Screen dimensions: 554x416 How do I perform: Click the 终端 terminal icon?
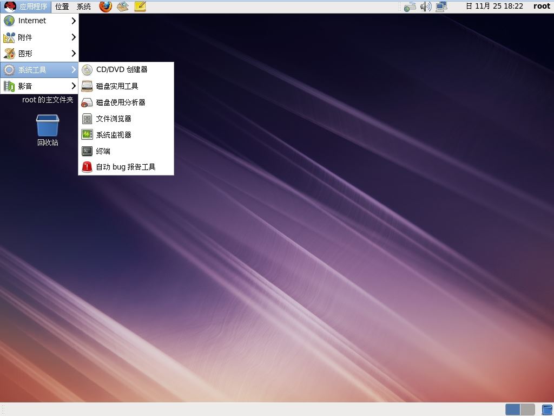87,151
